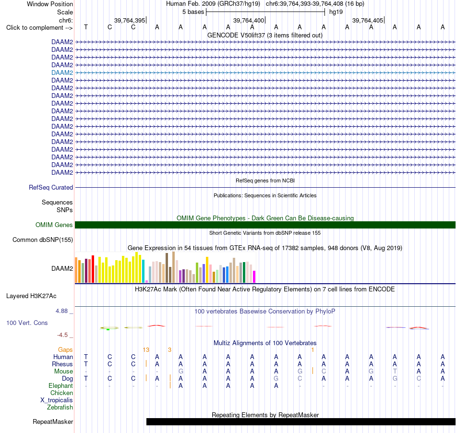456x433 pixels.
Task: Click the orange gap count 13
Action: click(146, 350)
